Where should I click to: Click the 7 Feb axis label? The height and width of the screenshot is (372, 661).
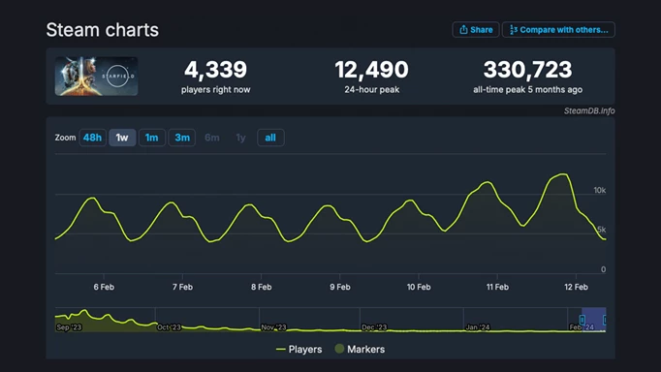point(182,287)
